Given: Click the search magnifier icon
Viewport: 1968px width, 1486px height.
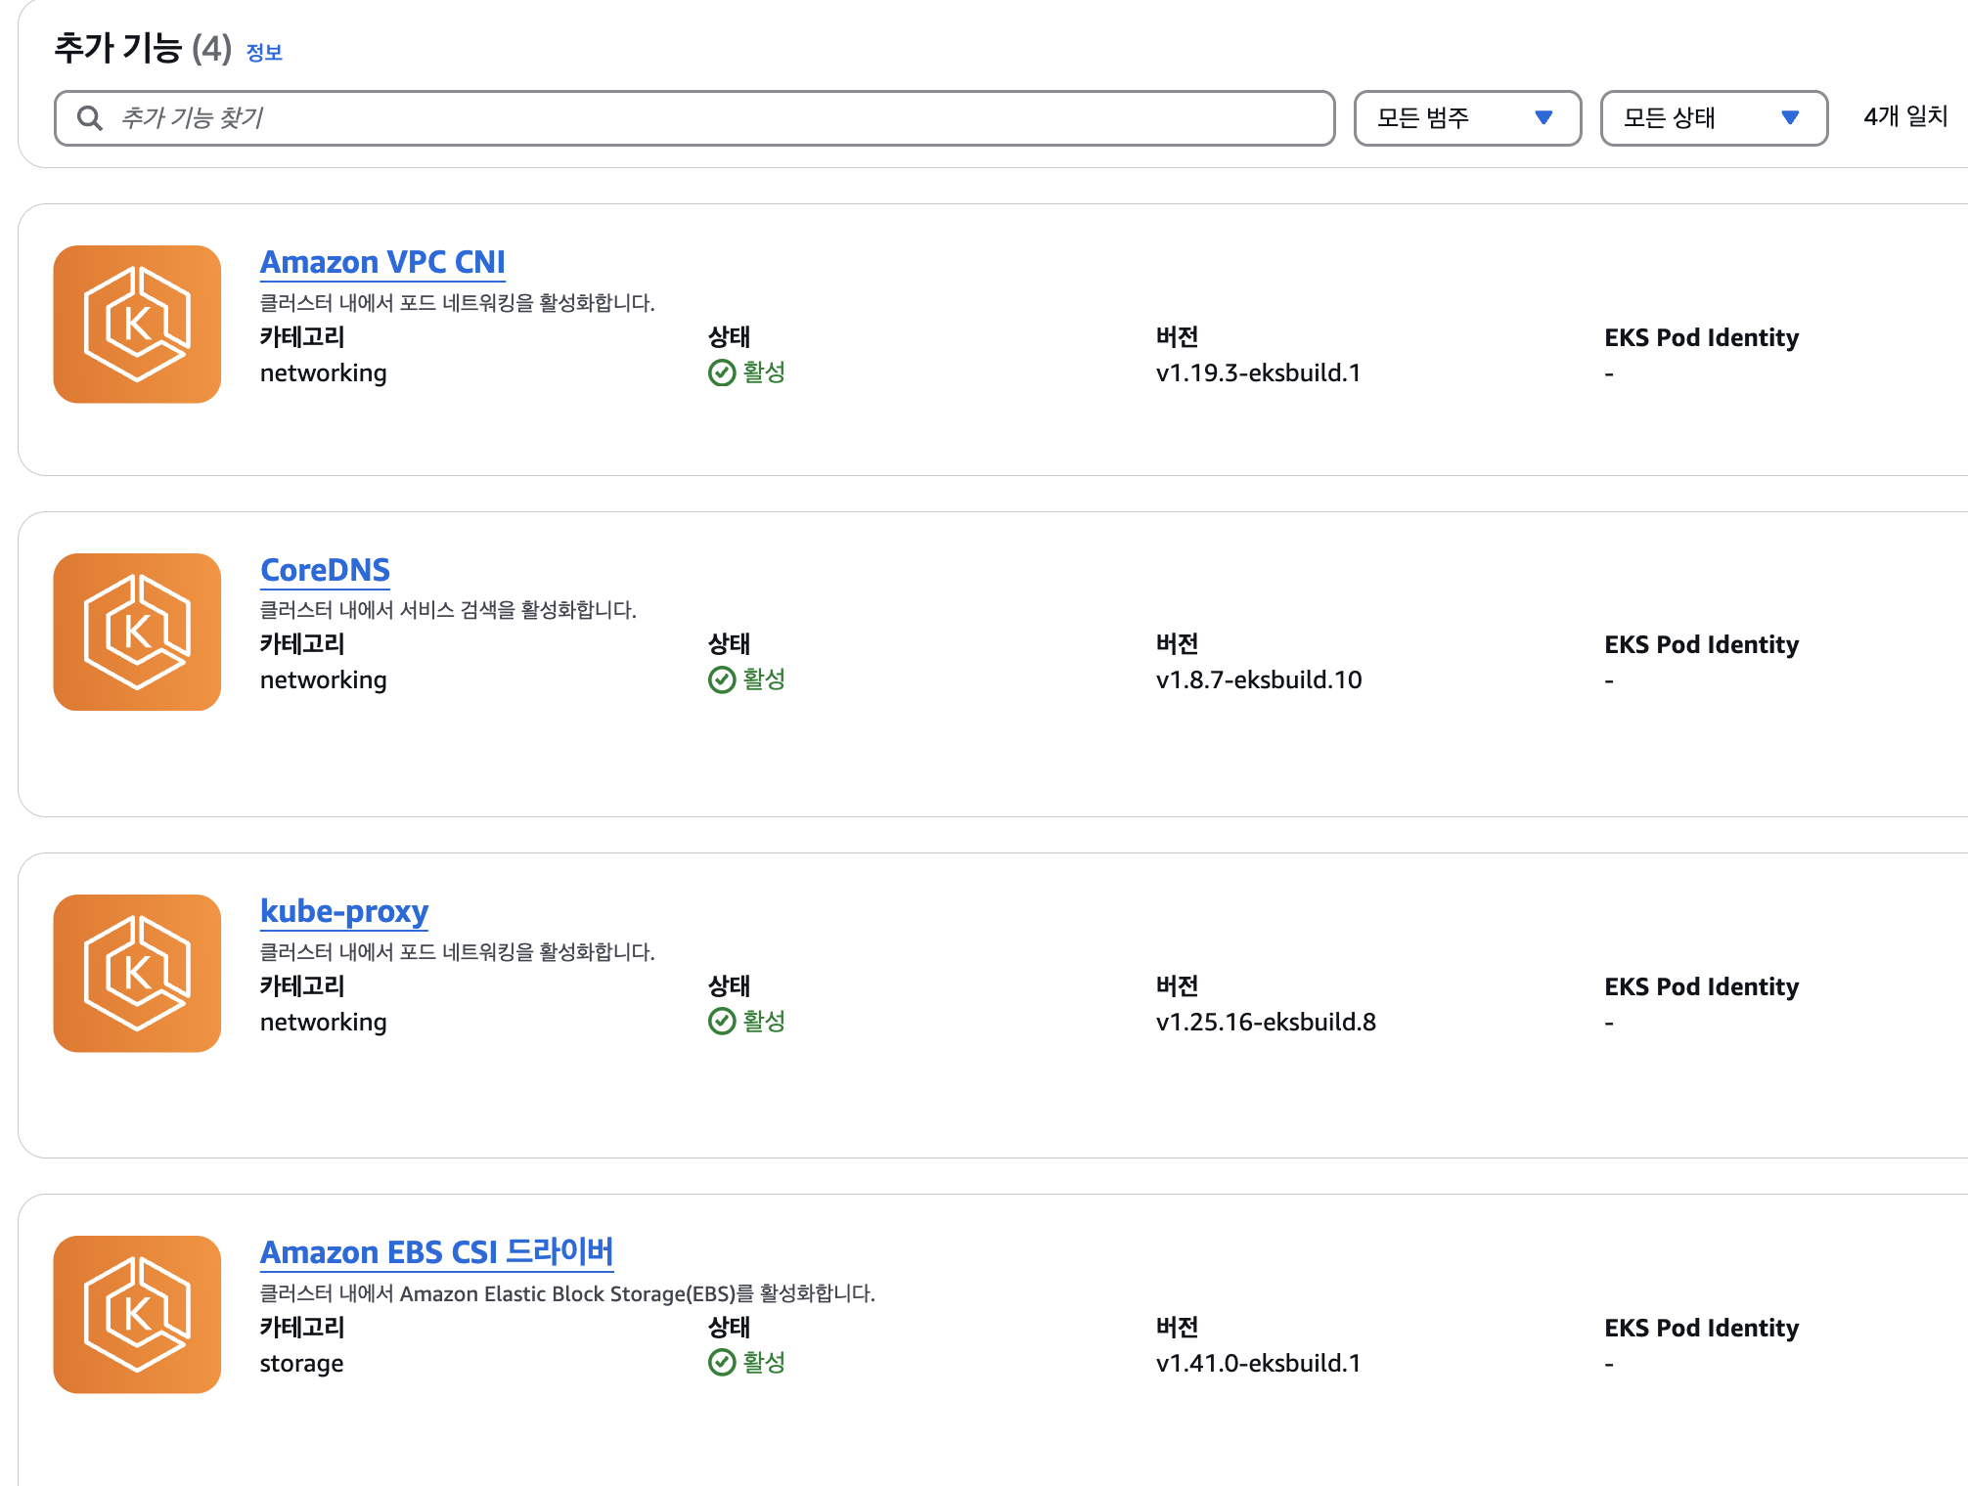Looking at the screenshot, I should [x=90, y=118].
